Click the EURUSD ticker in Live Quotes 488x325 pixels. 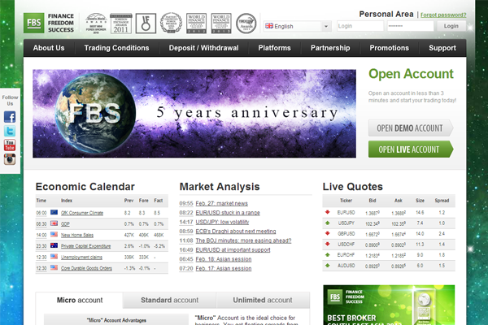click(346, 212)
